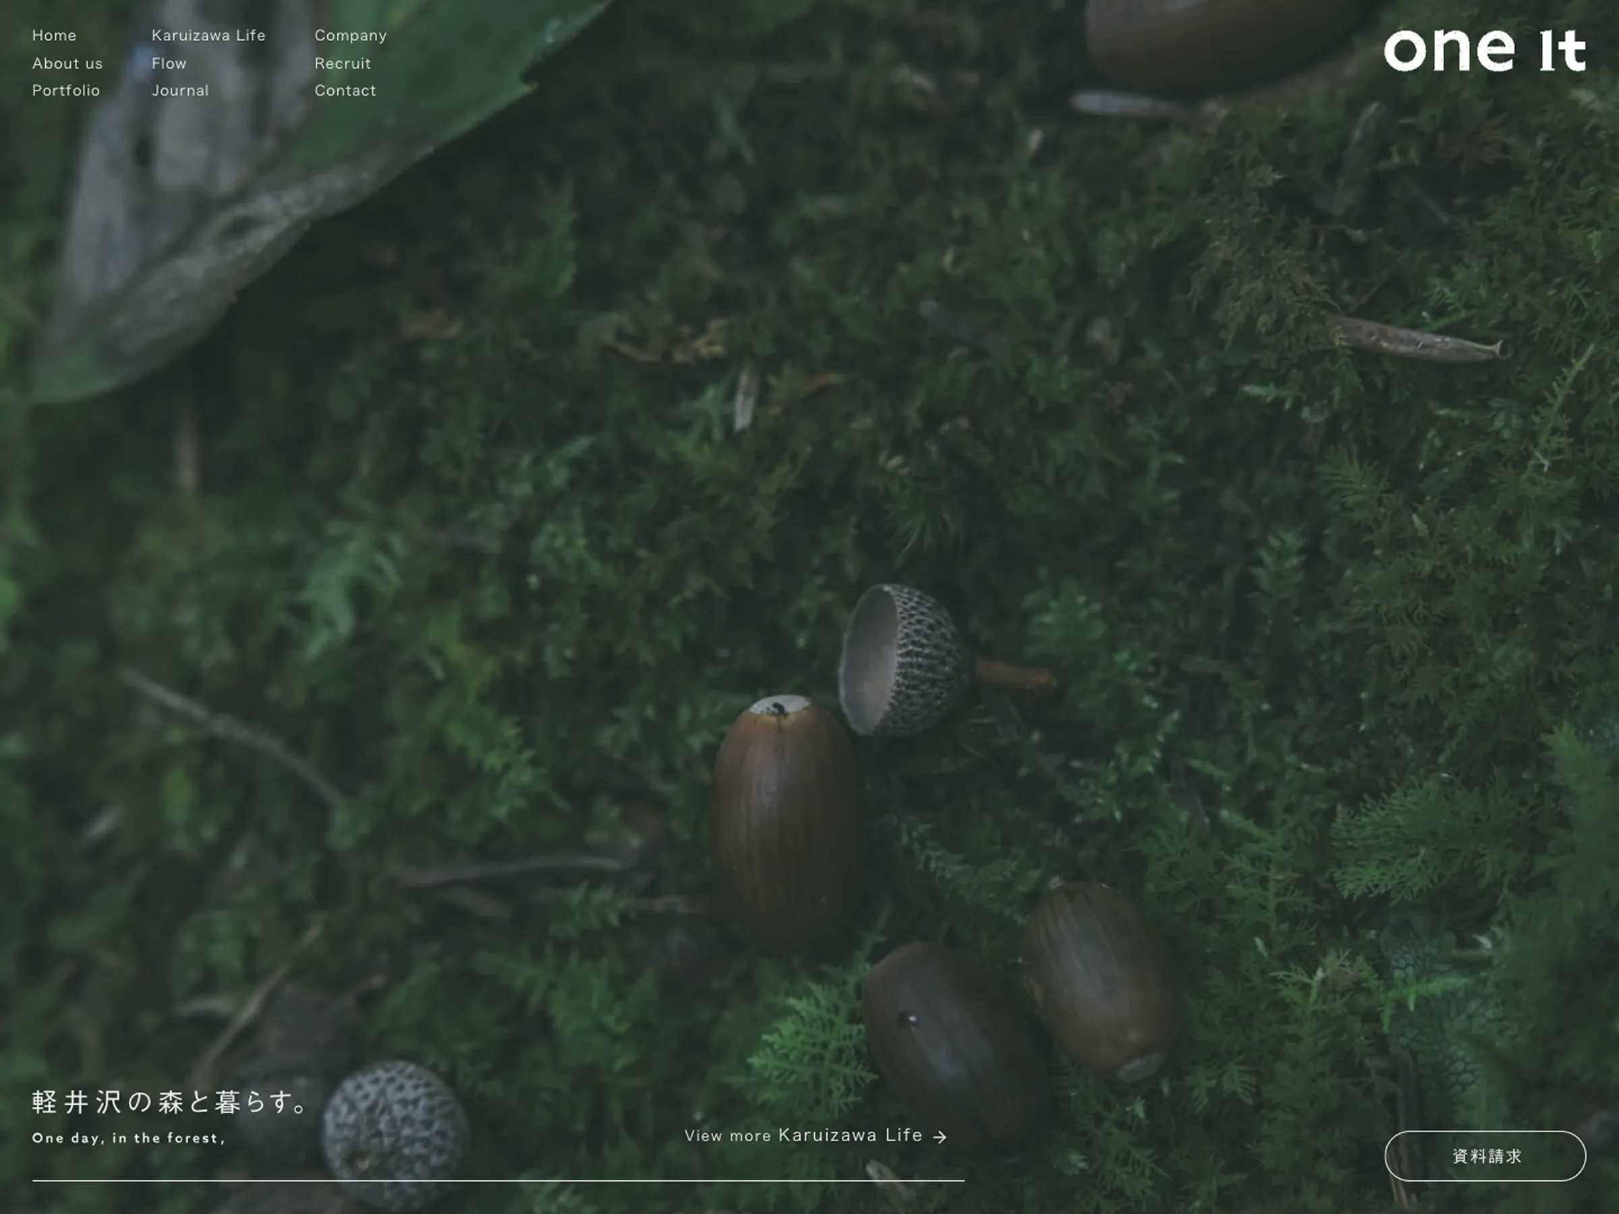Click the one it logo
Image resolution: width=1619 pixels, height=1214 pixels.
point(1483,51)
